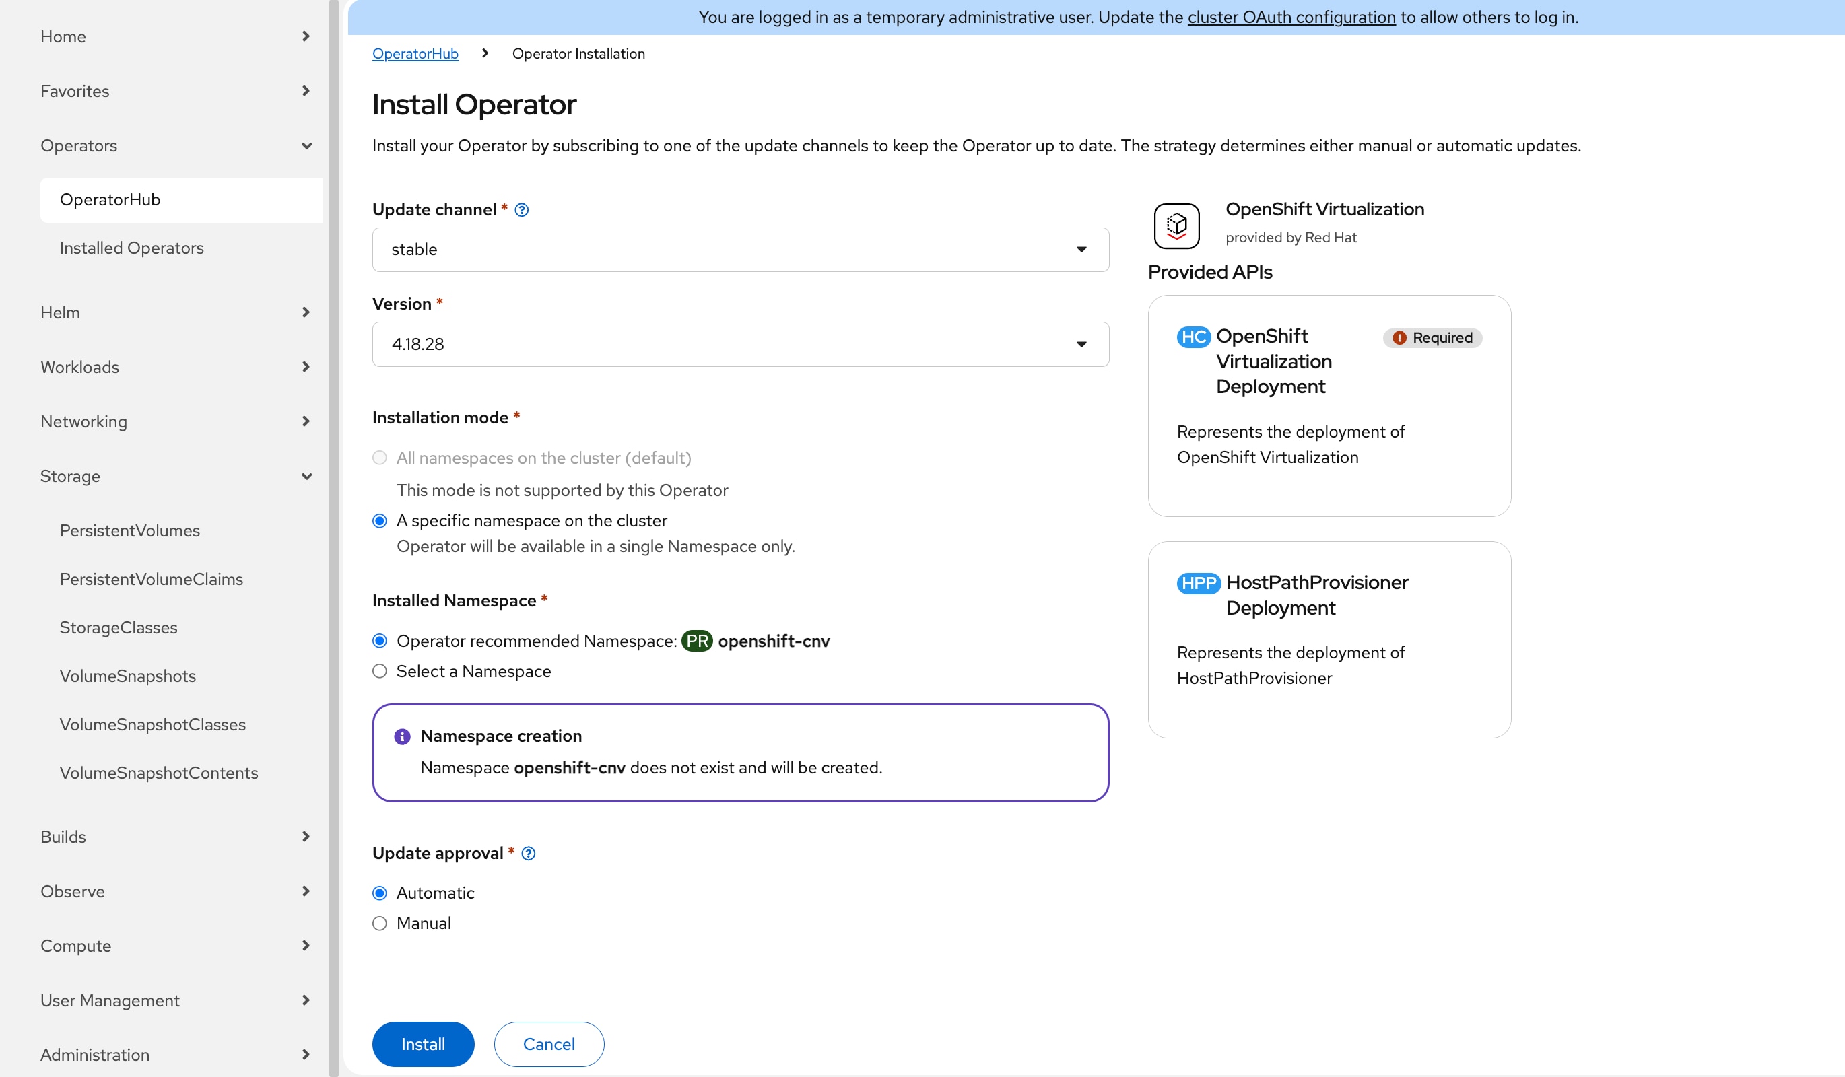Open the Version dropdown
1845x1077 pixels.
pos(740,344)
